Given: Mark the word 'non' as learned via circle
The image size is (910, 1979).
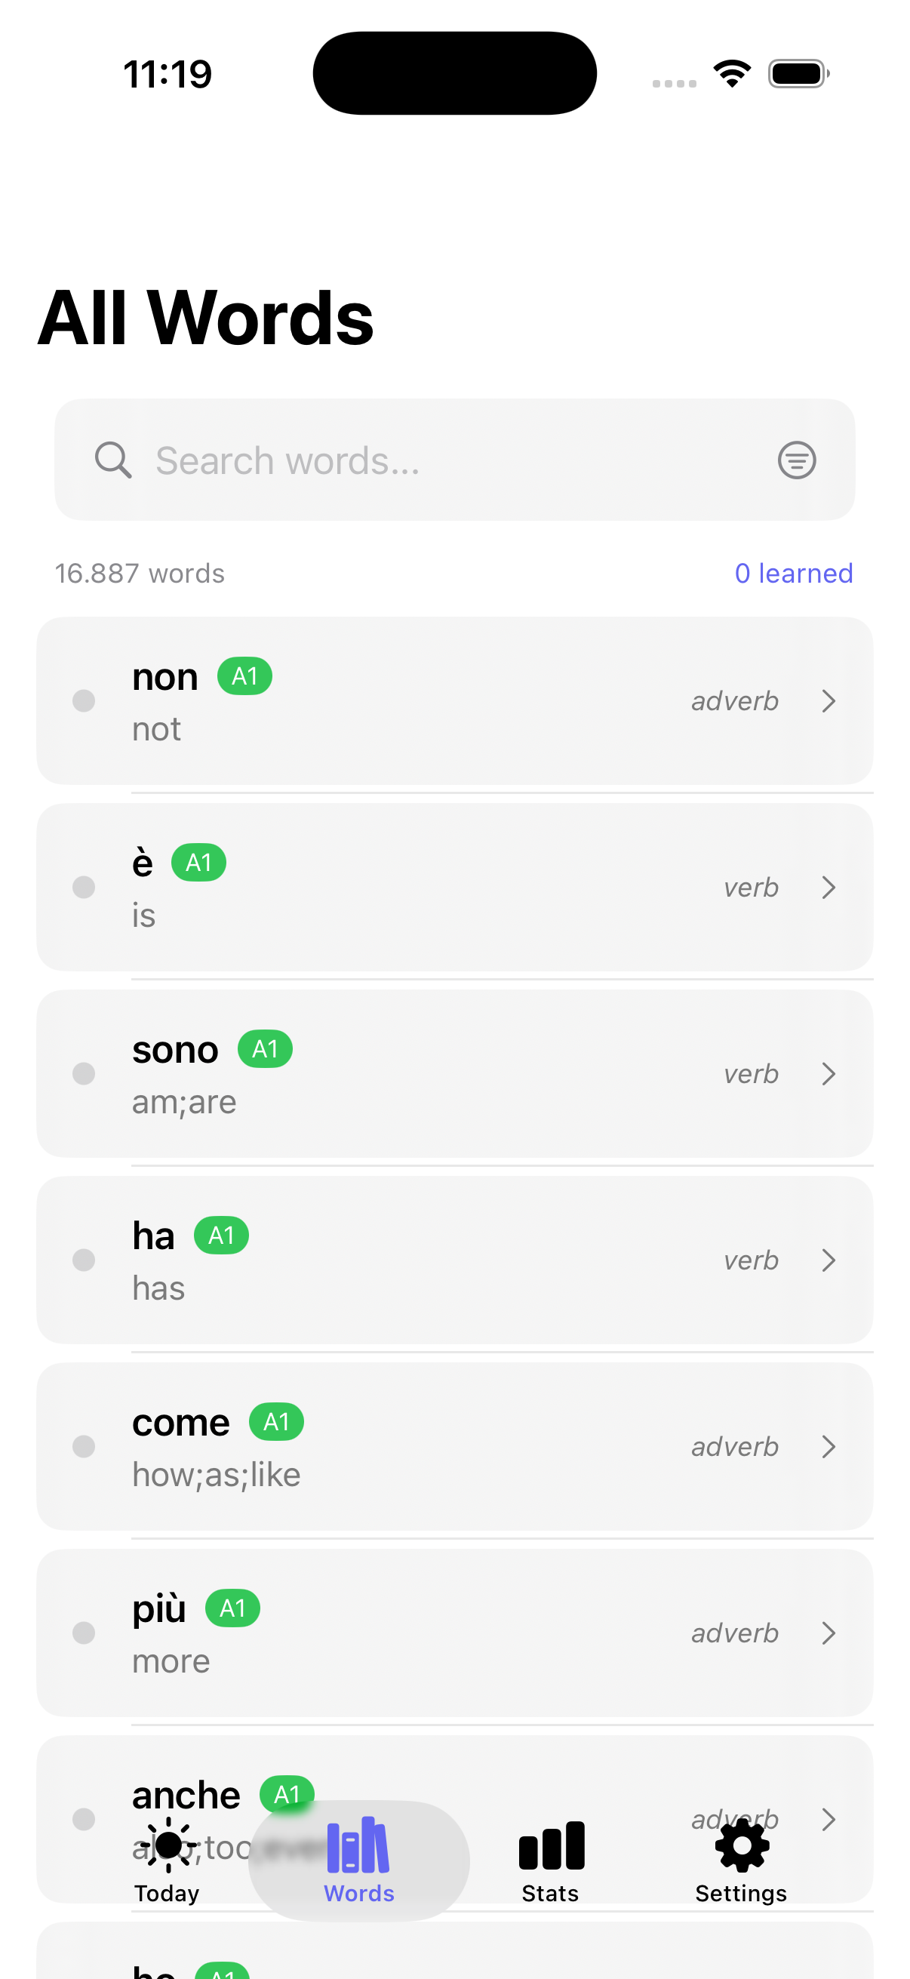Looking at the screenshot, I should pos(83,700).
